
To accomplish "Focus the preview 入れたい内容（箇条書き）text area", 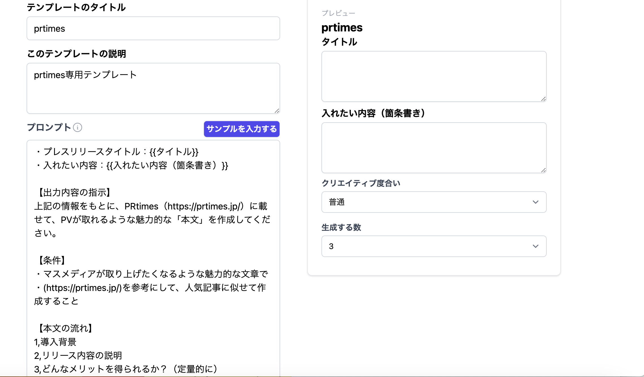I will (433, 148).
